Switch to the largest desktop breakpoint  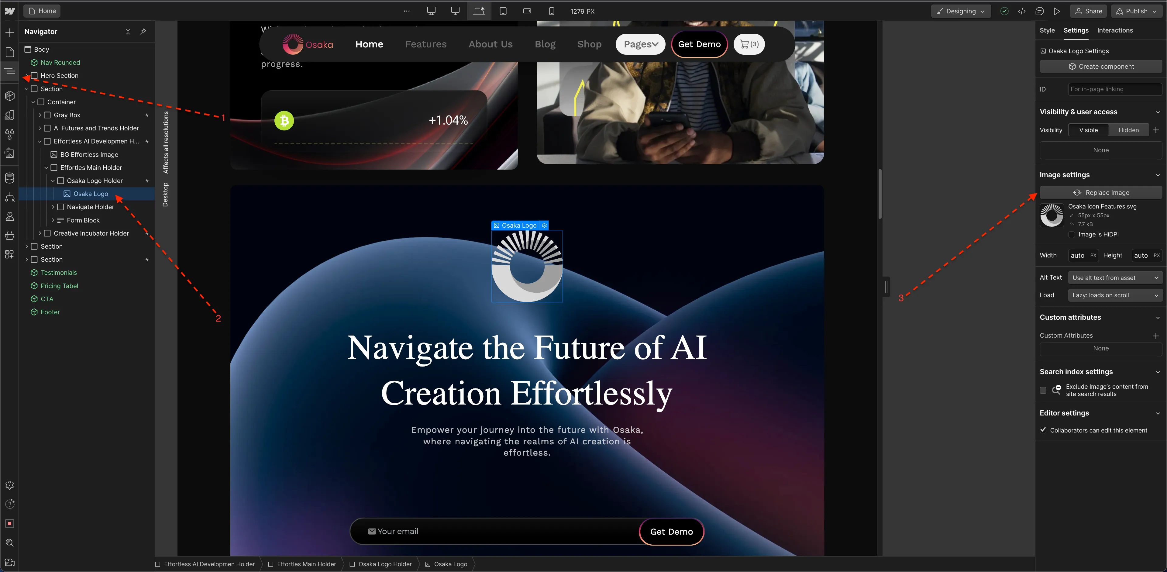point(431,11)
